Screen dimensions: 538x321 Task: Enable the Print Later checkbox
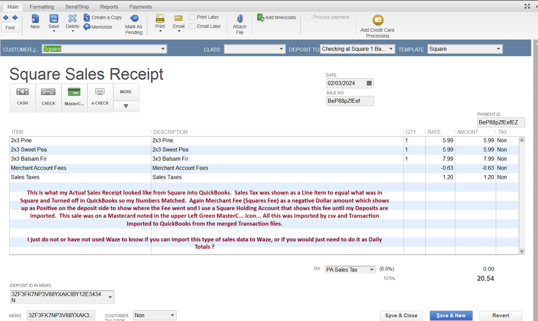click(x=192, y=17)
